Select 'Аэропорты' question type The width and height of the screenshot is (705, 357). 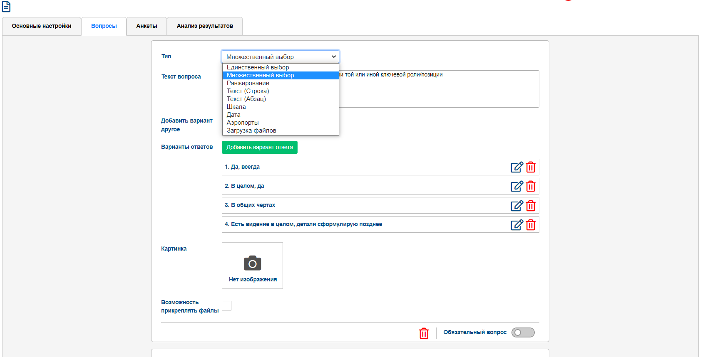pos(281,123)
